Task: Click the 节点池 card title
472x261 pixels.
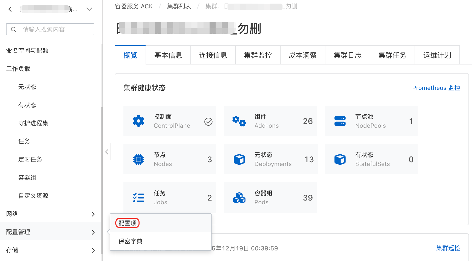Action: (364, 117)
